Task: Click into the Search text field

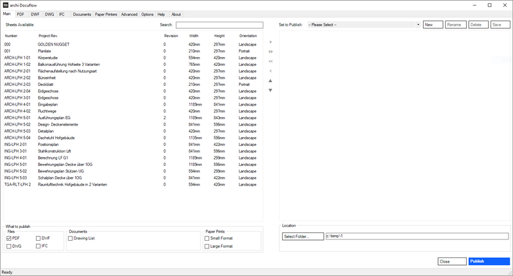Action: tap(219, 24)
